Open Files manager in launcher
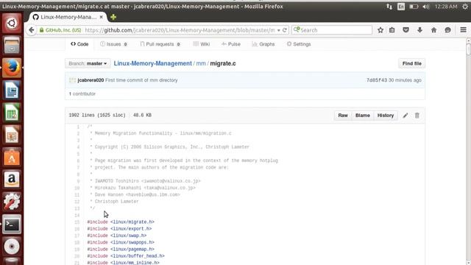The height and width of the screenshot is (265, 471). point(12,46)
